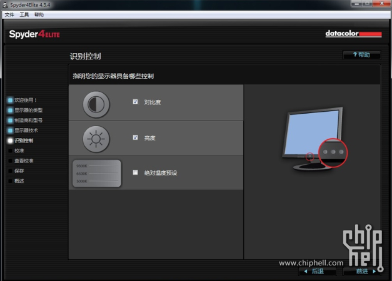This screenshot has height=281, width=392.
Task: Select the 查看校准 step
Action: (x=21, y=160)
